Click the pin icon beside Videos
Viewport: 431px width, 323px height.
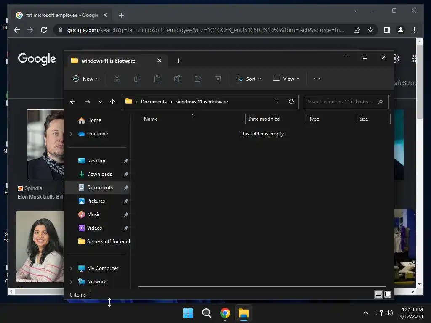126,228
